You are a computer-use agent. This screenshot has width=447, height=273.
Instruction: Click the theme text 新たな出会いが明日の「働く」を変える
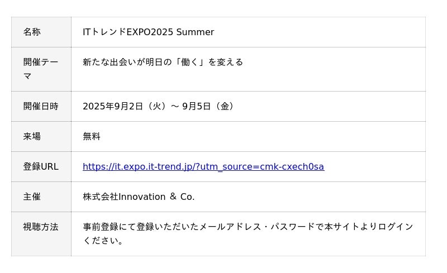(163, 62)
